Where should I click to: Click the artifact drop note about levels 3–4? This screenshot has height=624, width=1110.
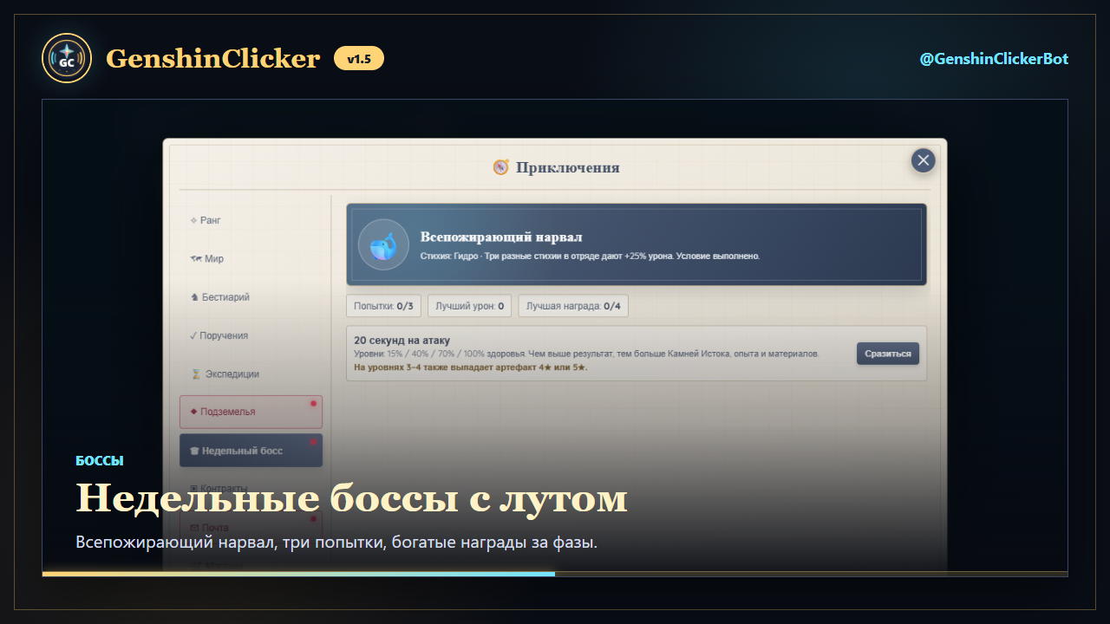(471, 367)
